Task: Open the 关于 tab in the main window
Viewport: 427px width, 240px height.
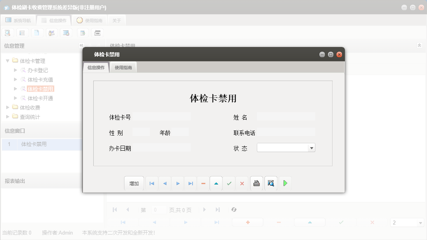Action: (x=116, y=20)
